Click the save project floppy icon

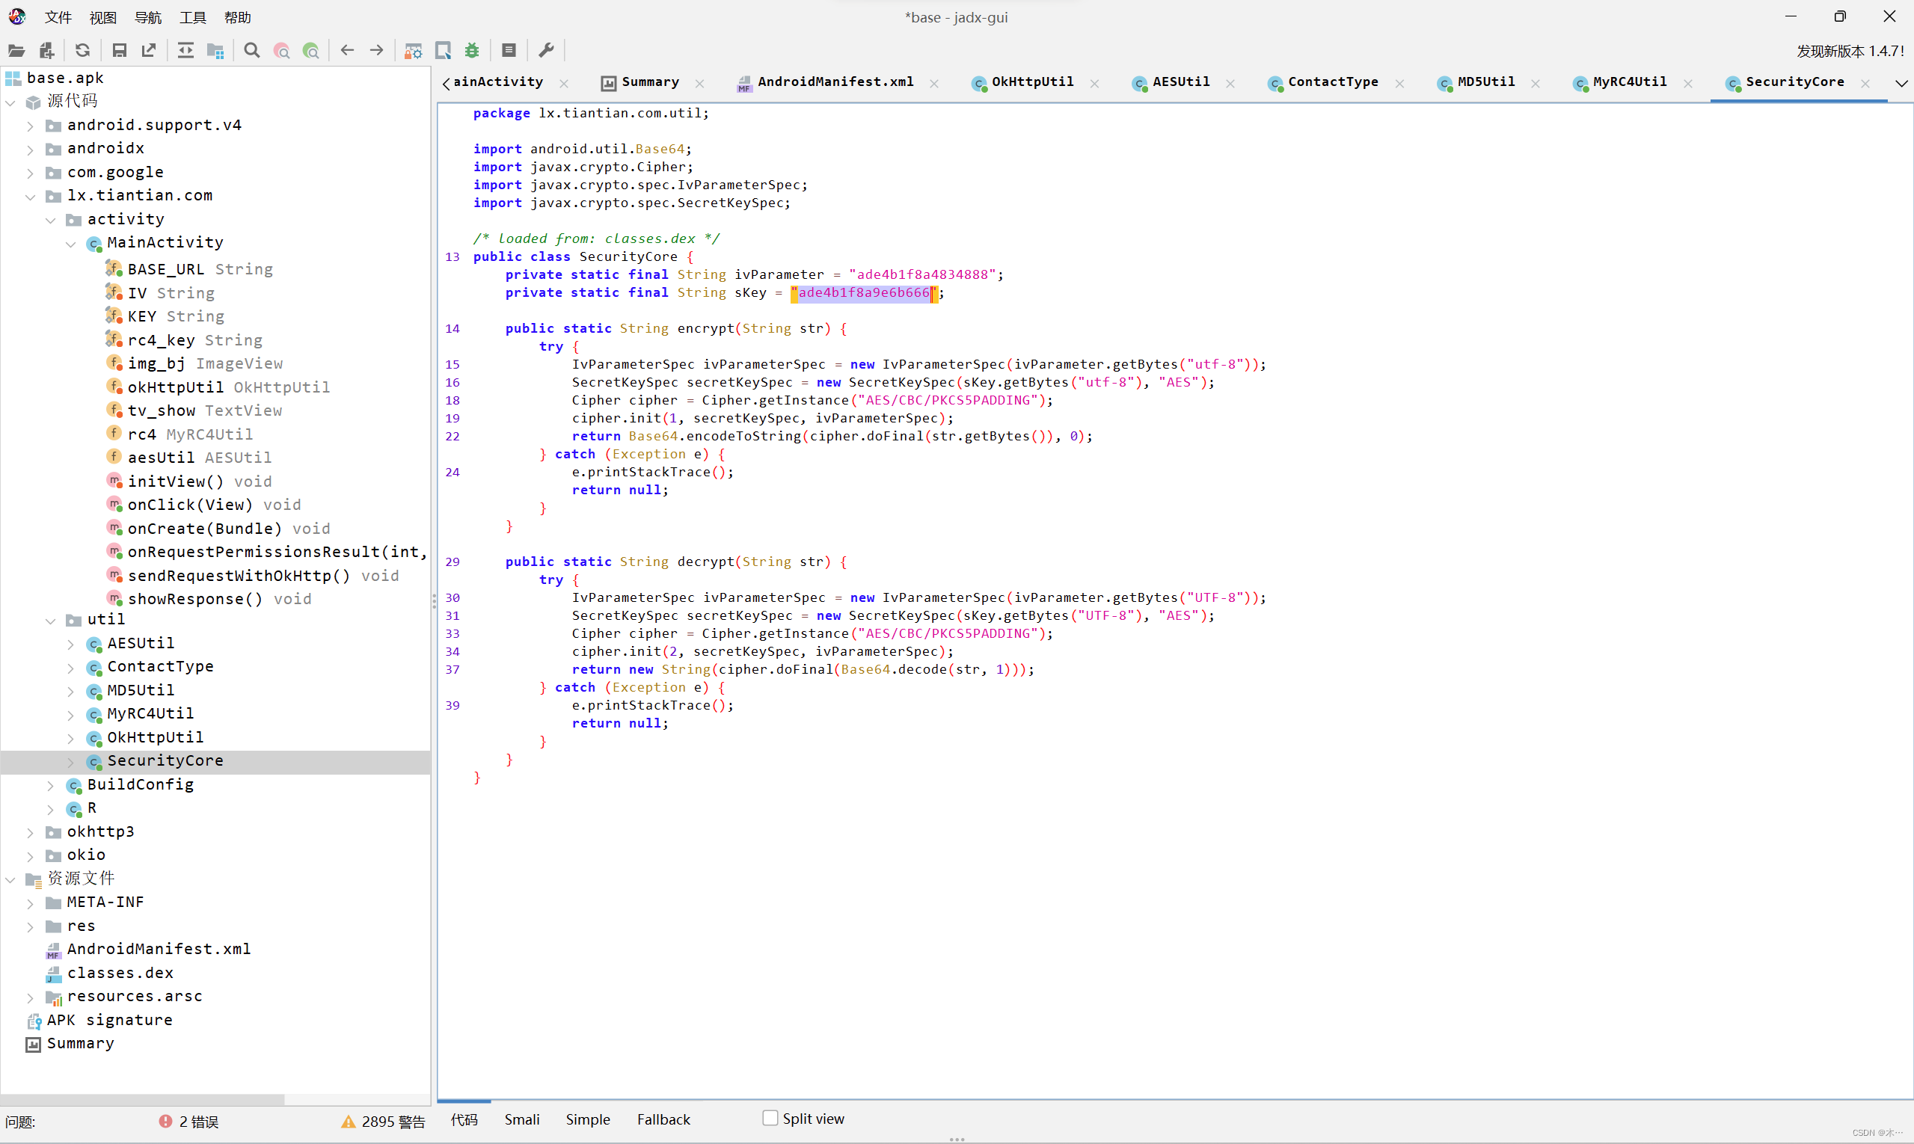click(x=119, y=51)
